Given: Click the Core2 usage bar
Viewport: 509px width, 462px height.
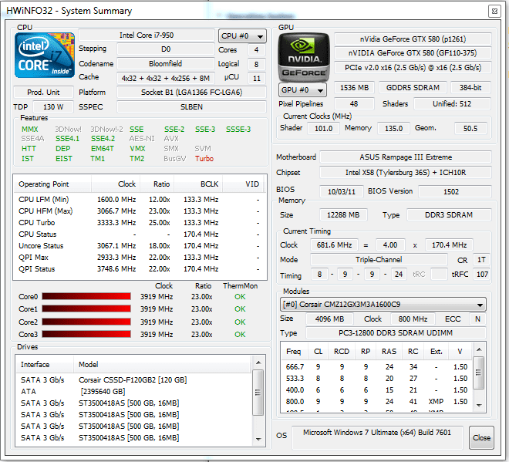Looking at the screenshot, I should [x=86, y=322].
